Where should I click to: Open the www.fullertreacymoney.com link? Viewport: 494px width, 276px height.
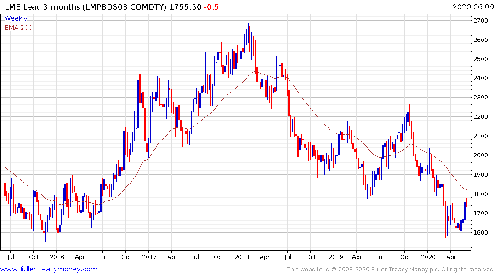[x=49, y=269]
